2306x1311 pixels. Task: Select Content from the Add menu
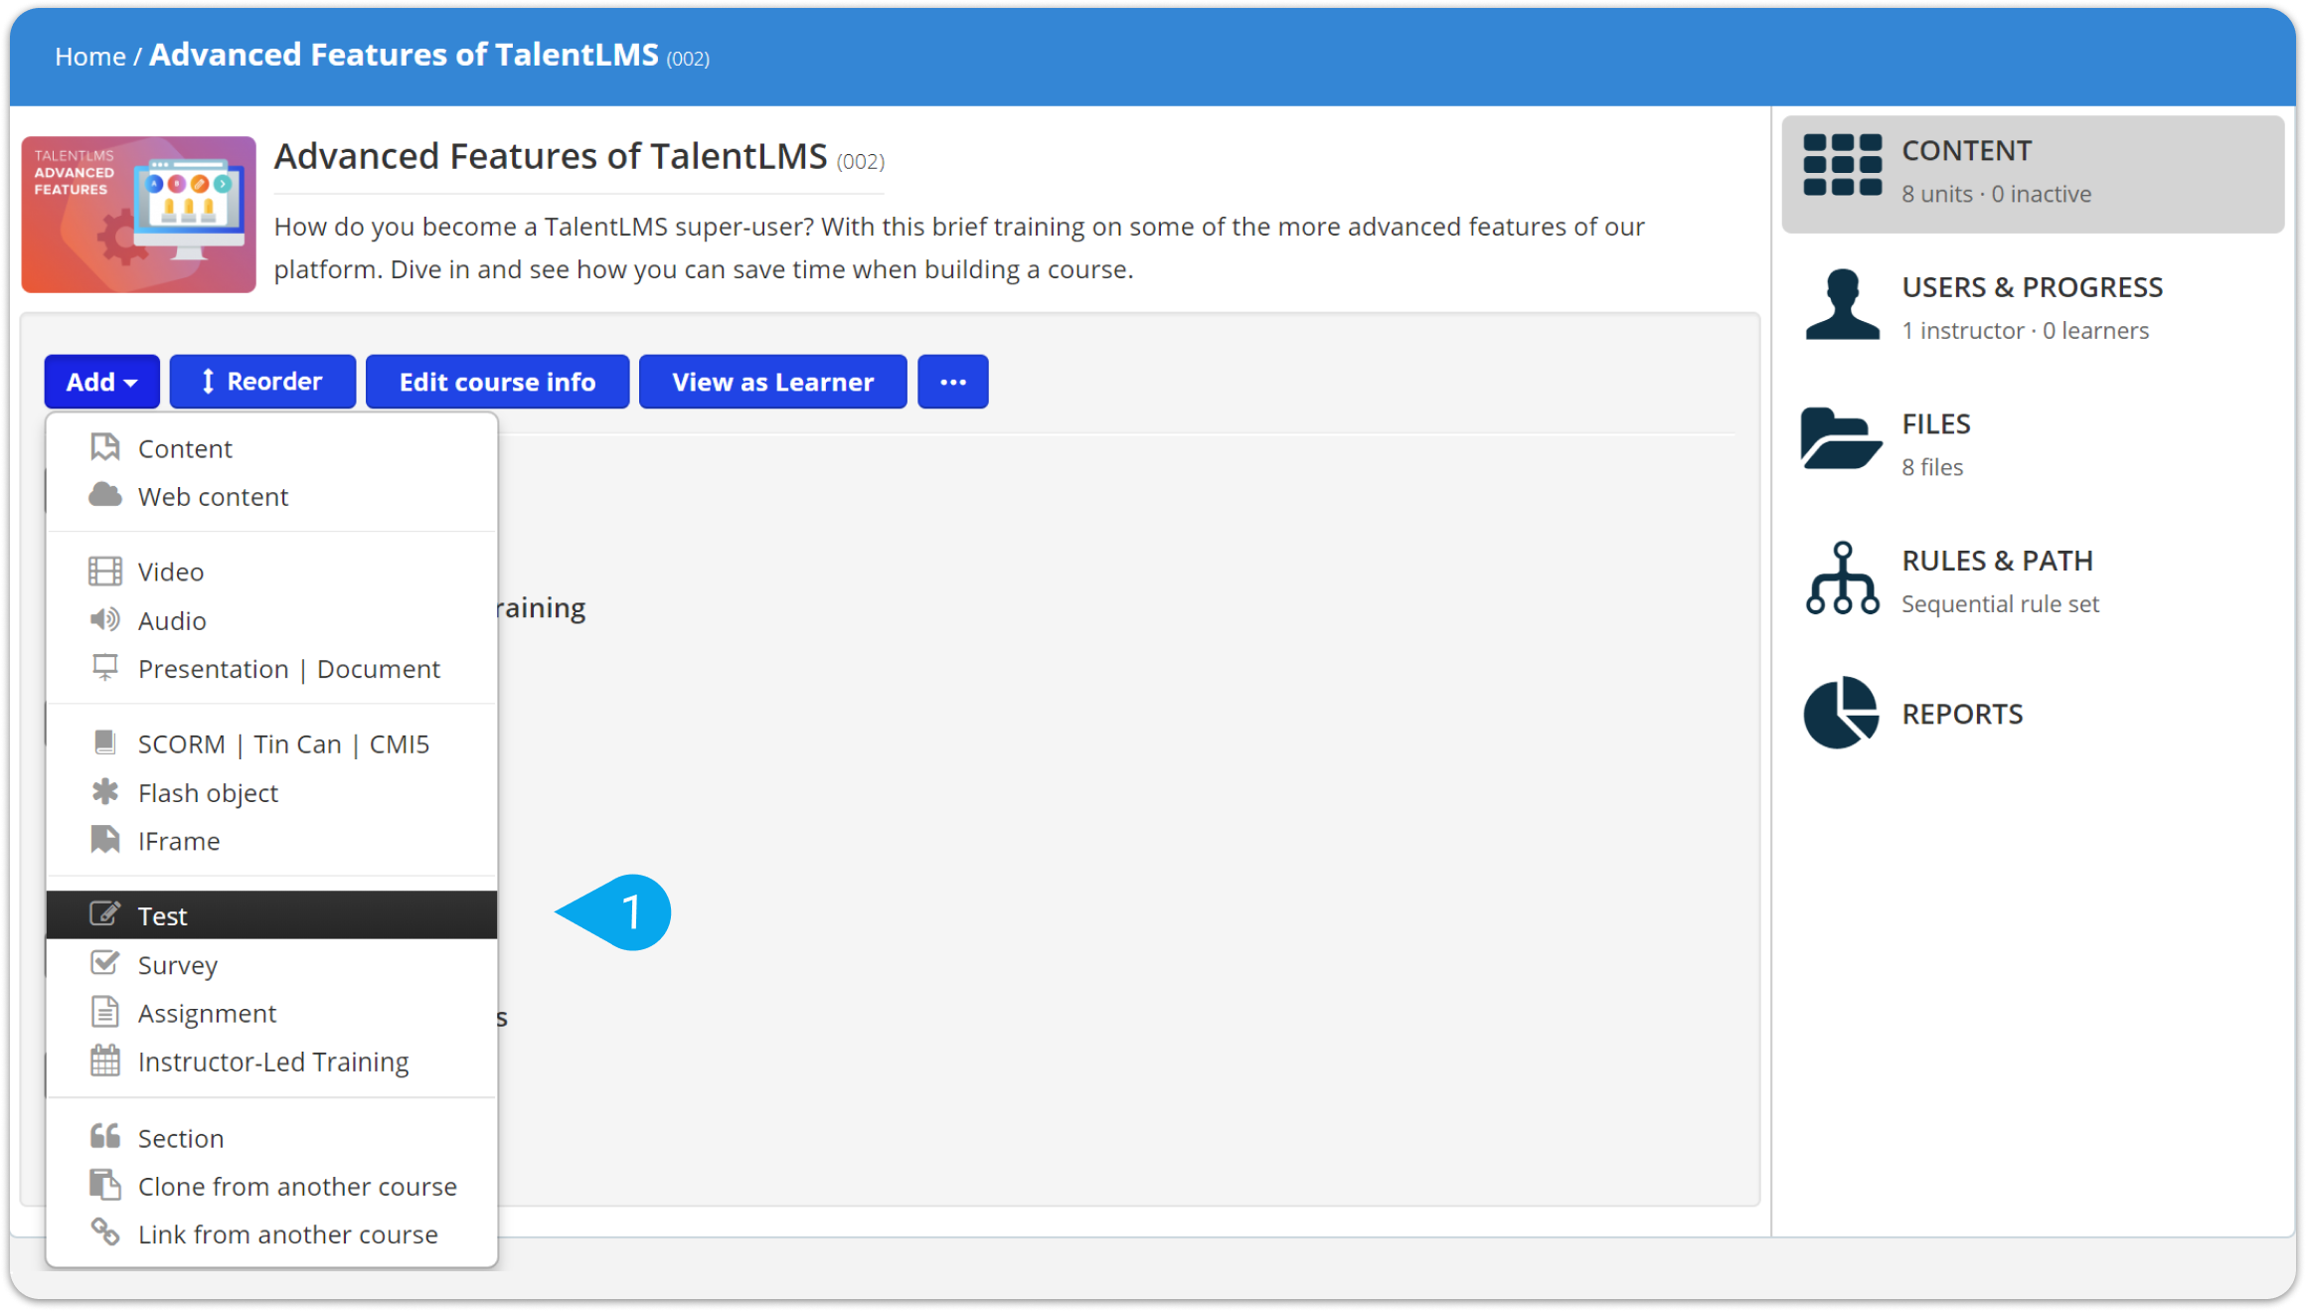[x=271, y=448]
